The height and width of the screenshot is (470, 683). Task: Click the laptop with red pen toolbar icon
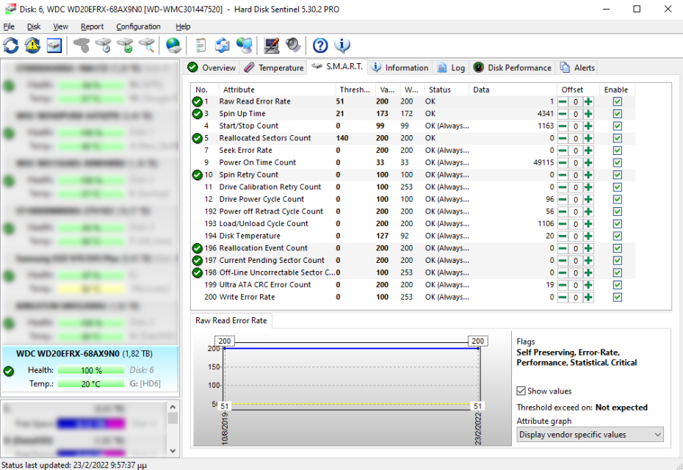[272, 46]
